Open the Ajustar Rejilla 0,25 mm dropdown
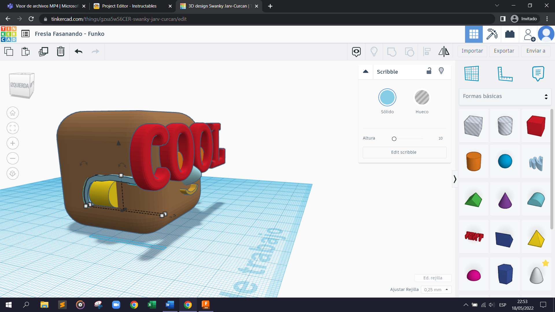 click(436, 289)
